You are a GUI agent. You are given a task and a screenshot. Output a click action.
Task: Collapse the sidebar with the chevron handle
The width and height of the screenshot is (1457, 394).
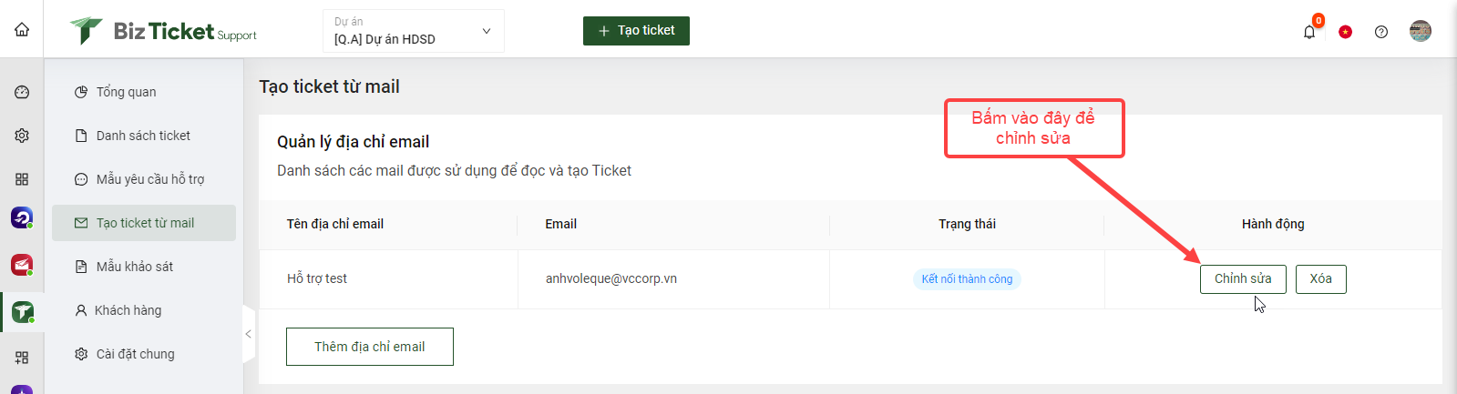[249, 334]
